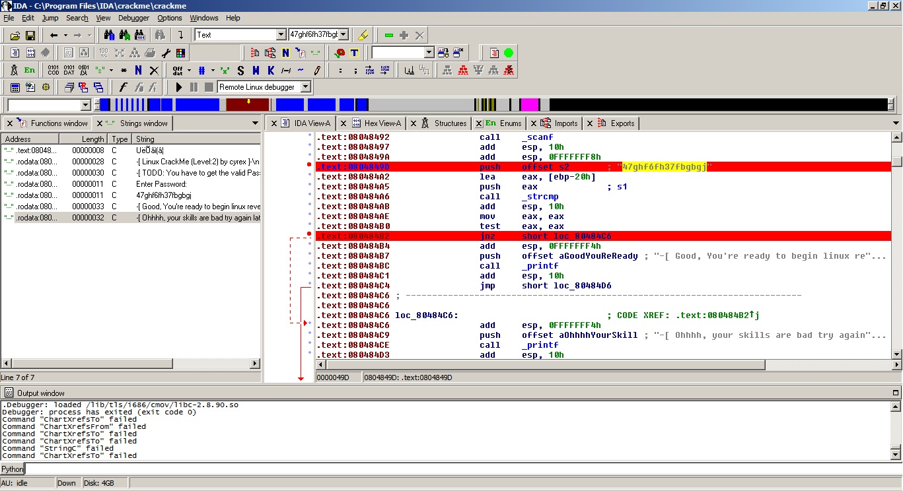Click the red flower signatures icon

[340, 53]
